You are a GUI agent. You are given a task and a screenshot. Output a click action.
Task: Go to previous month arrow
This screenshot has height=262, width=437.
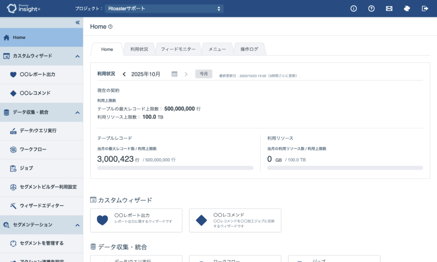(124, 74)
